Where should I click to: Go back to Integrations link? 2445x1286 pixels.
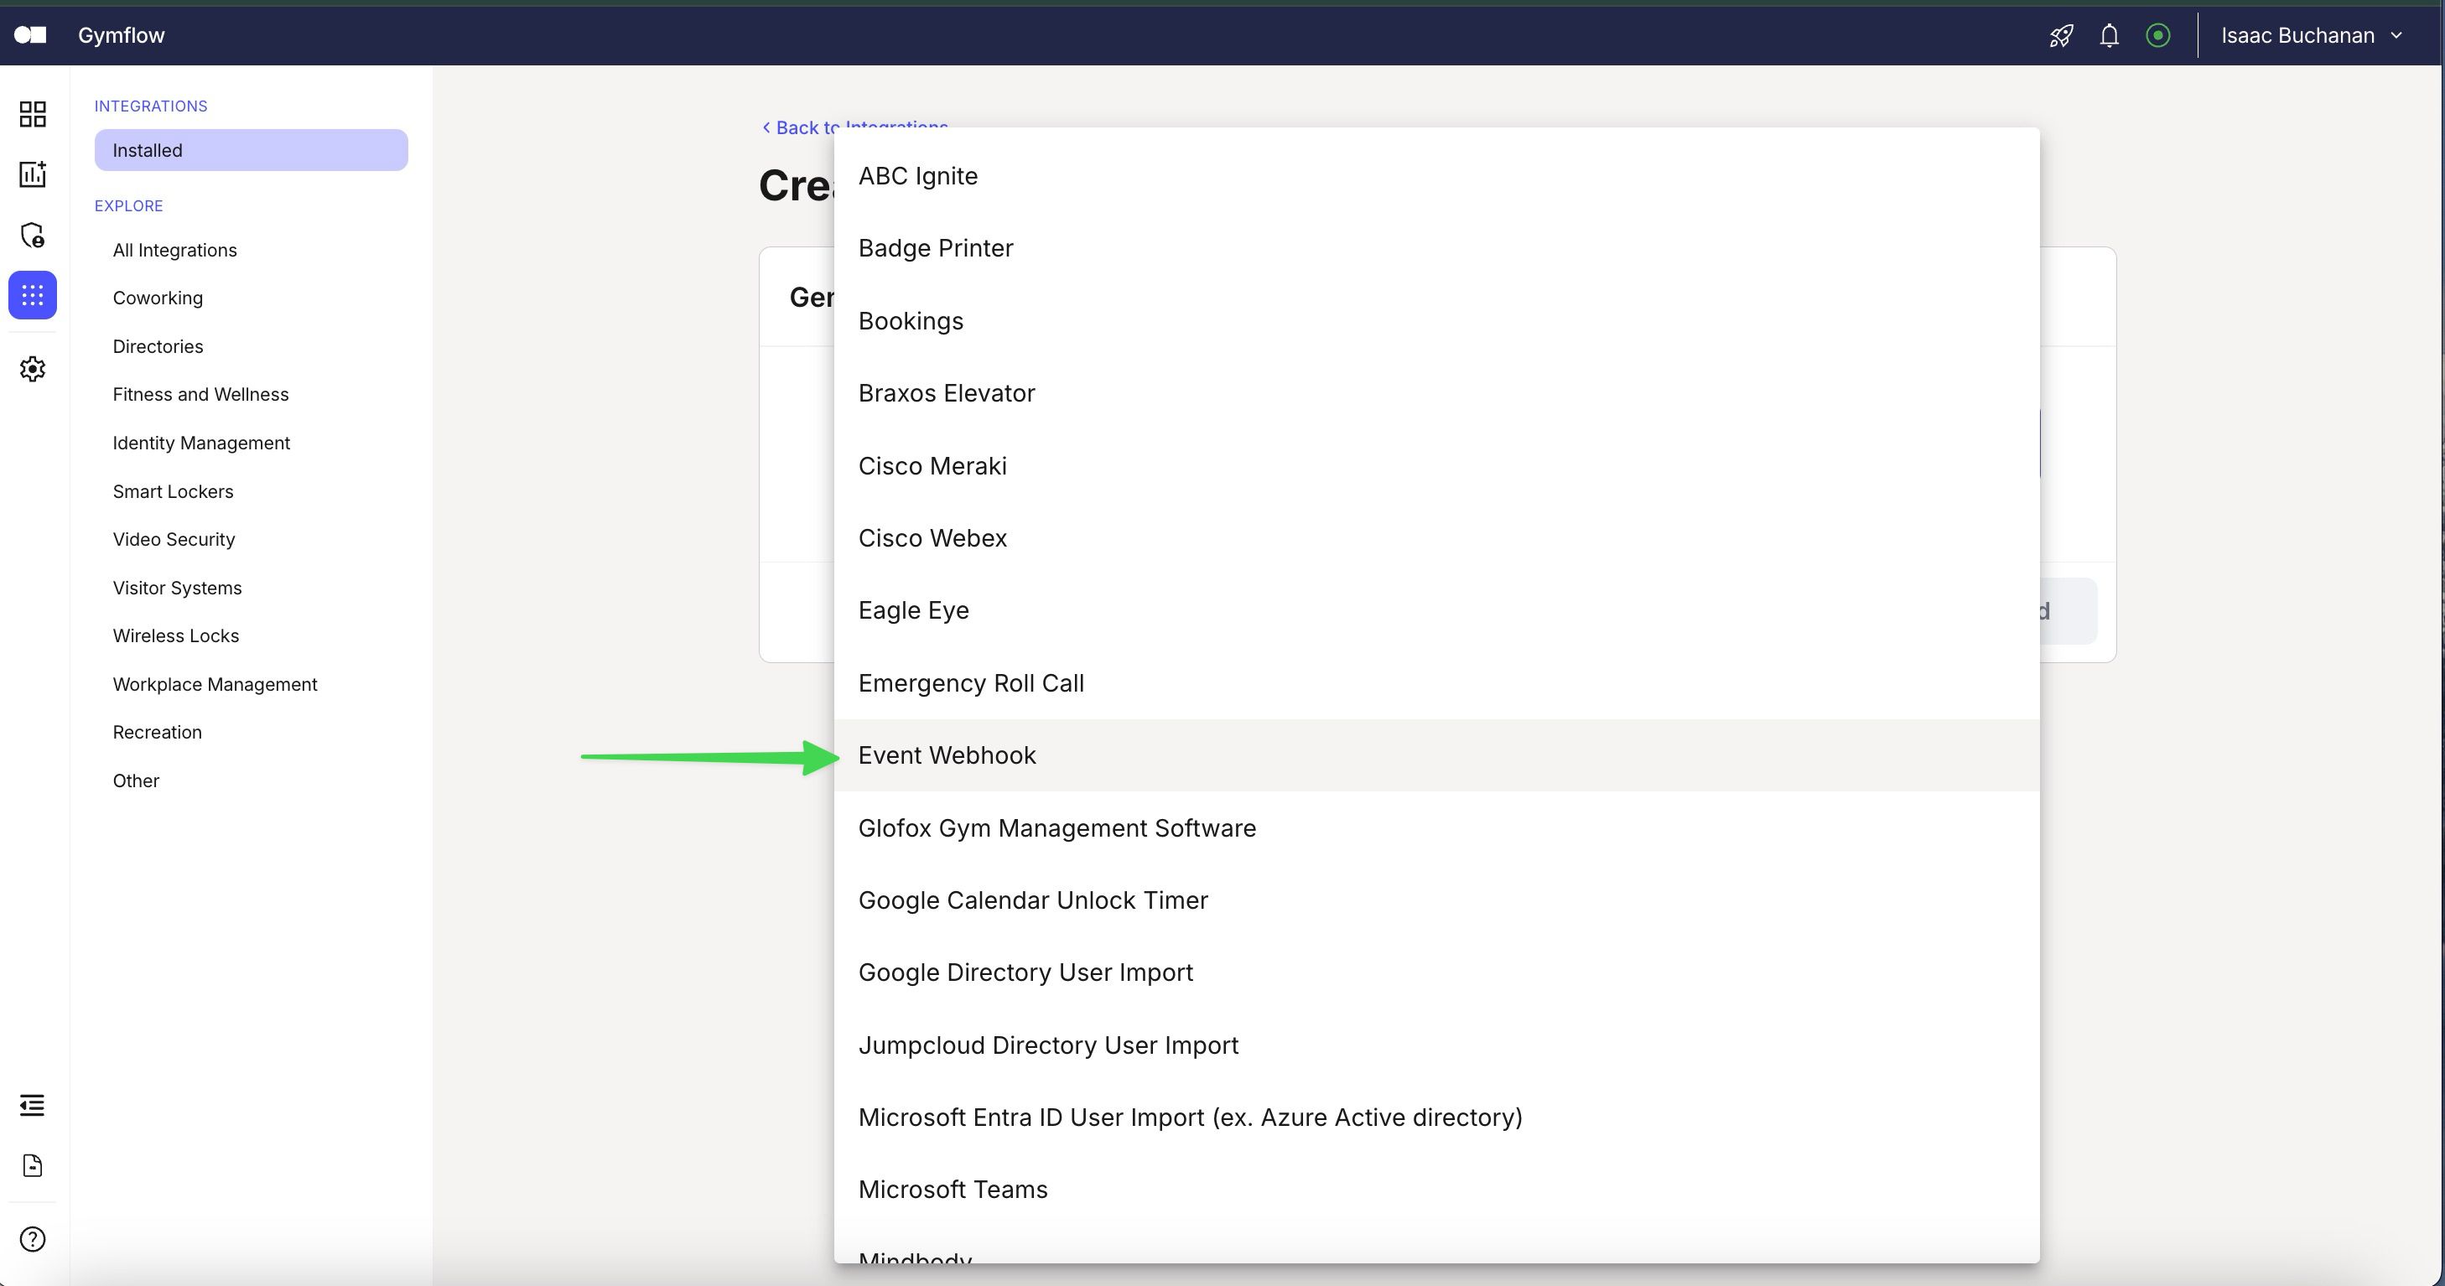tap(854, 127)
